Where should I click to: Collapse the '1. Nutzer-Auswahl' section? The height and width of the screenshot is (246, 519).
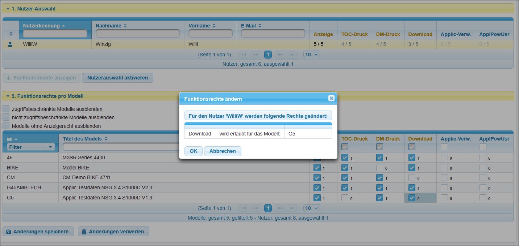(8, 8)
